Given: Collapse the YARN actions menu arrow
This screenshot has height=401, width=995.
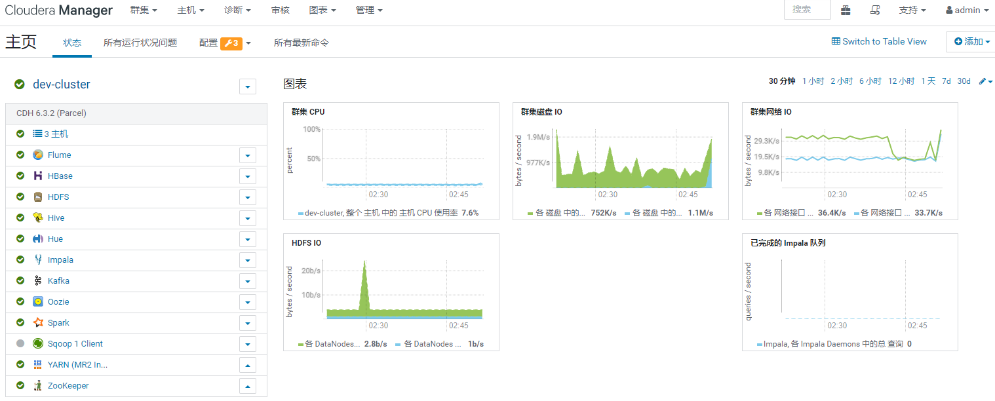Looking at the screenshot, I should tap(248, 366).
